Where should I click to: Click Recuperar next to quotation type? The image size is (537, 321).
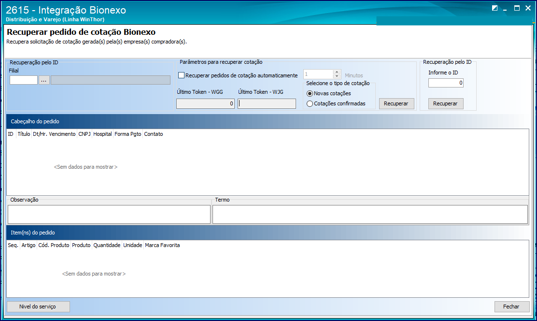coord(396,103)
